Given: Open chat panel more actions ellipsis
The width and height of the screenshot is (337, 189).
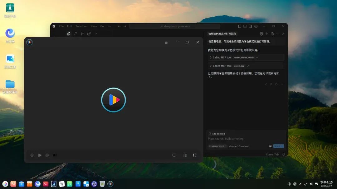Looking at the screenshot, I should [x=278, y=34].
